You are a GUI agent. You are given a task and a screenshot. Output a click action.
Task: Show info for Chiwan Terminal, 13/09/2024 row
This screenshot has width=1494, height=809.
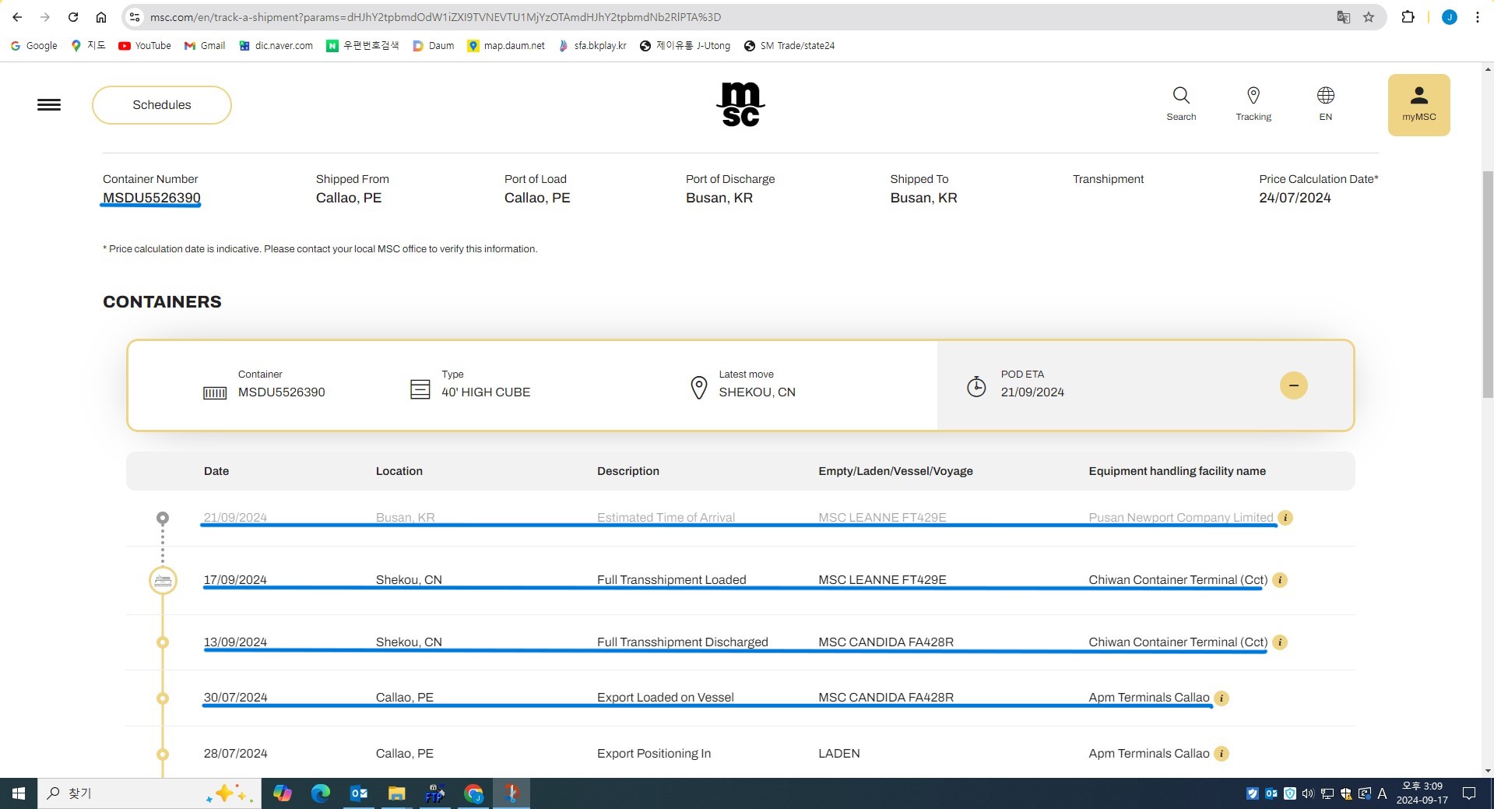[1280, 642]
